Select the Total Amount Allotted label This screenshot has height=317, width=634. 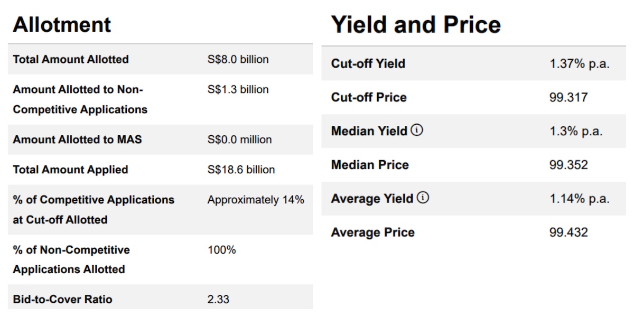[71, 60]
